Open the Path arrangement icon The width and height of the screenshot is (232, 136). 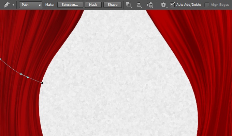coord(150,5)
